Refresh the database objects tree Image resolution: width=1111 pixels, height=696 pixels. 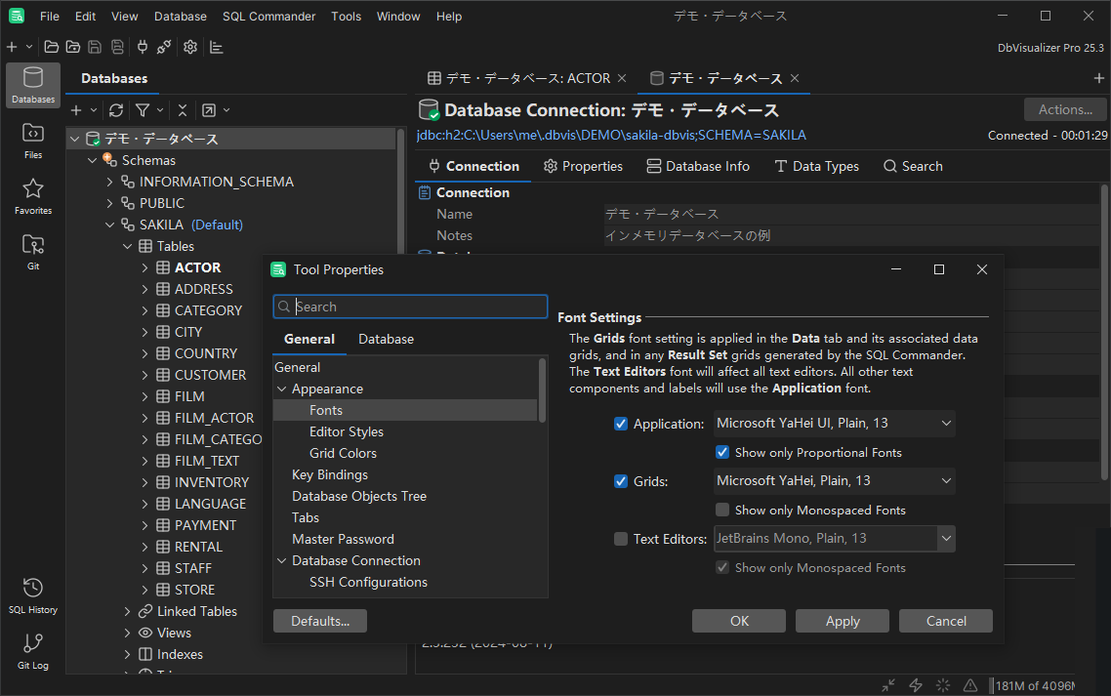[116, 110]
